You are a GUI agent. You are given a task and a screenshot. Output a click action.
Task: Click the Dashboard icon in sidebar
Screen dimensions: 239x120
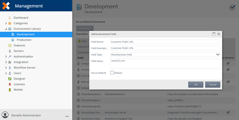click(x=10, y=18)
